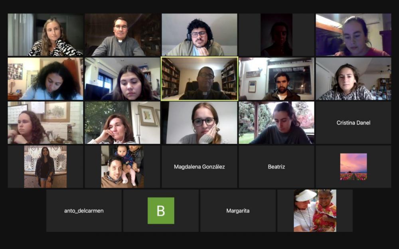
Task: Click the video of man wearing headphones
Action: [199, 35]
